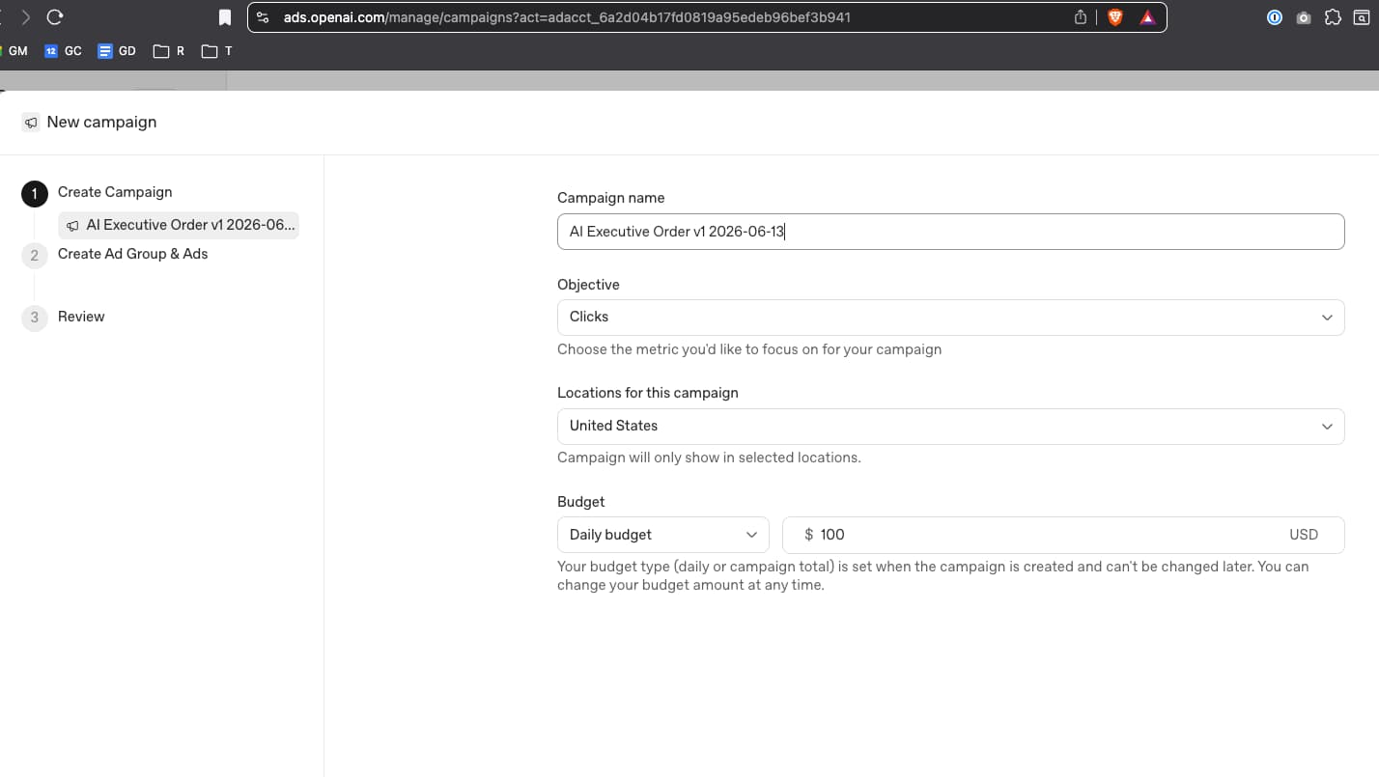
Task: Click the USD currency label
Action: (1304, 535)
